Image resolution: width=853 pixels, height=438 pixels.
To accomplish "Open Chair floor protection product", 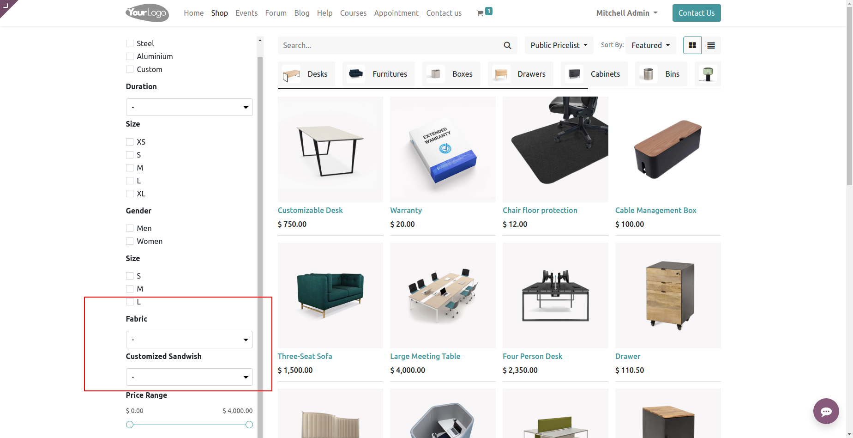I will tap(540, 210).
